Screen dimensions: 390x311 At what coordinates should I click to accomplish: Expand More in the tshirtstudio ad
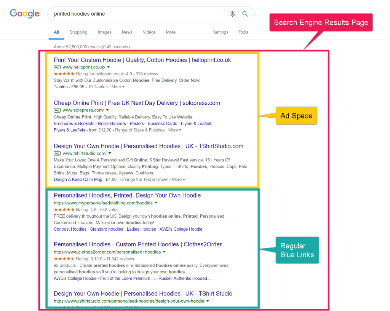[x=179, y=180]
